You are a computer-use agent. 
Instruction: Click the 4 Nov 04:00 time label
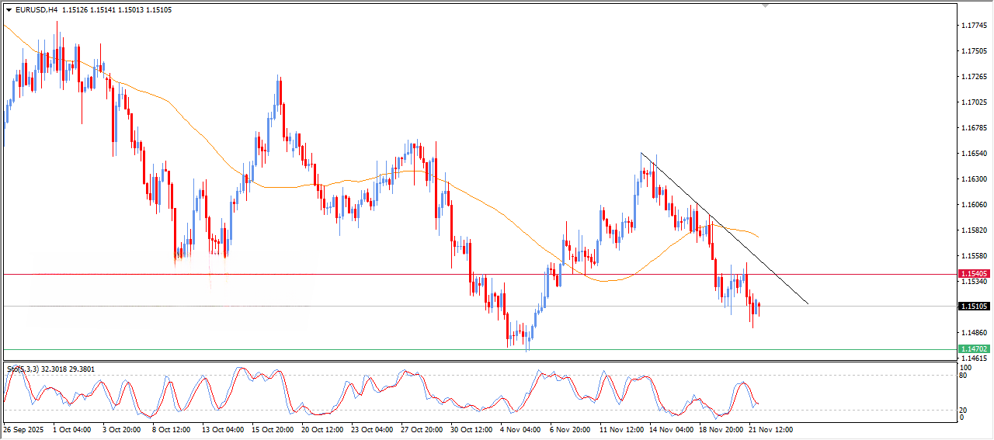[520, 429]
